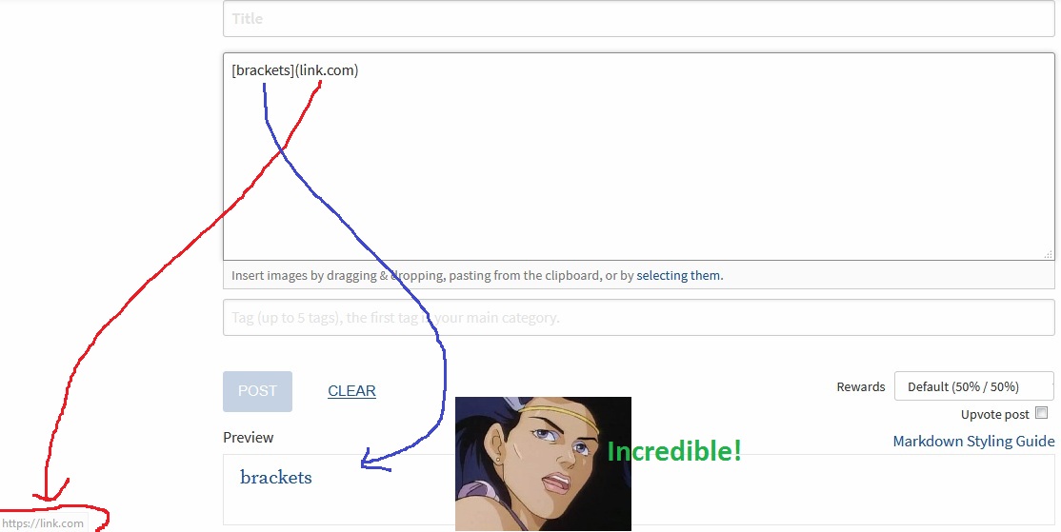Click the 'Rewards' label
The height and width of the screenshot is (532, 1061).
[861, 386]
